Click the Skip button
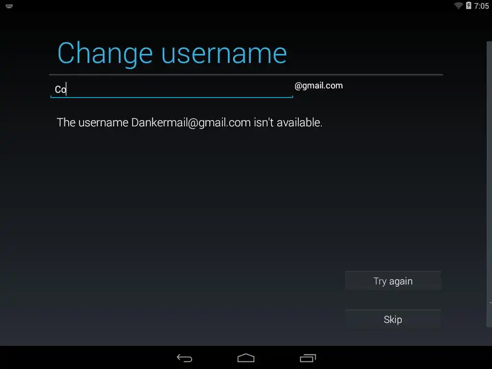This screenshot has width=492, height=369. (393, 320)
